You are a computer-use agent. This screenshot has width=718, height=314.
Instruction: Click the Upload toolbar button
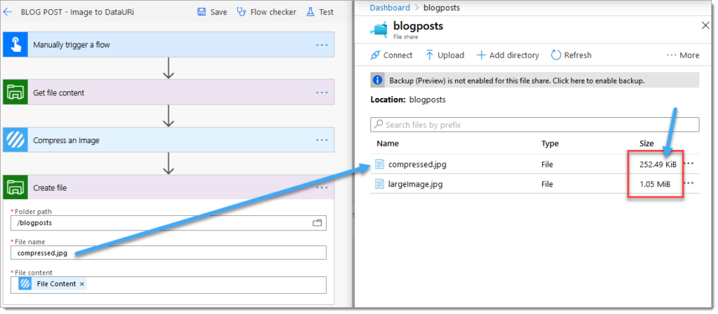tap(445, 55)
